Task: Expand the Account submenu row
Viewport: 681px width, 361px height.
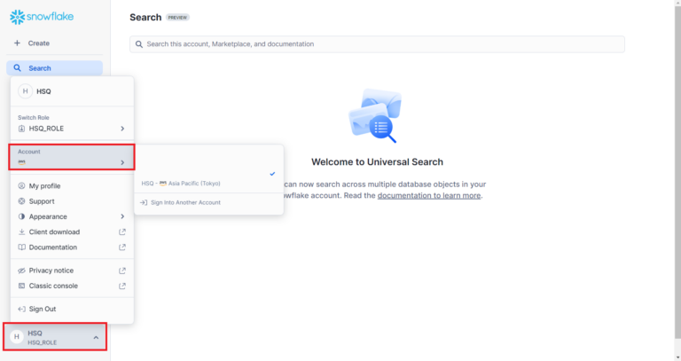Action: (71, 158)
